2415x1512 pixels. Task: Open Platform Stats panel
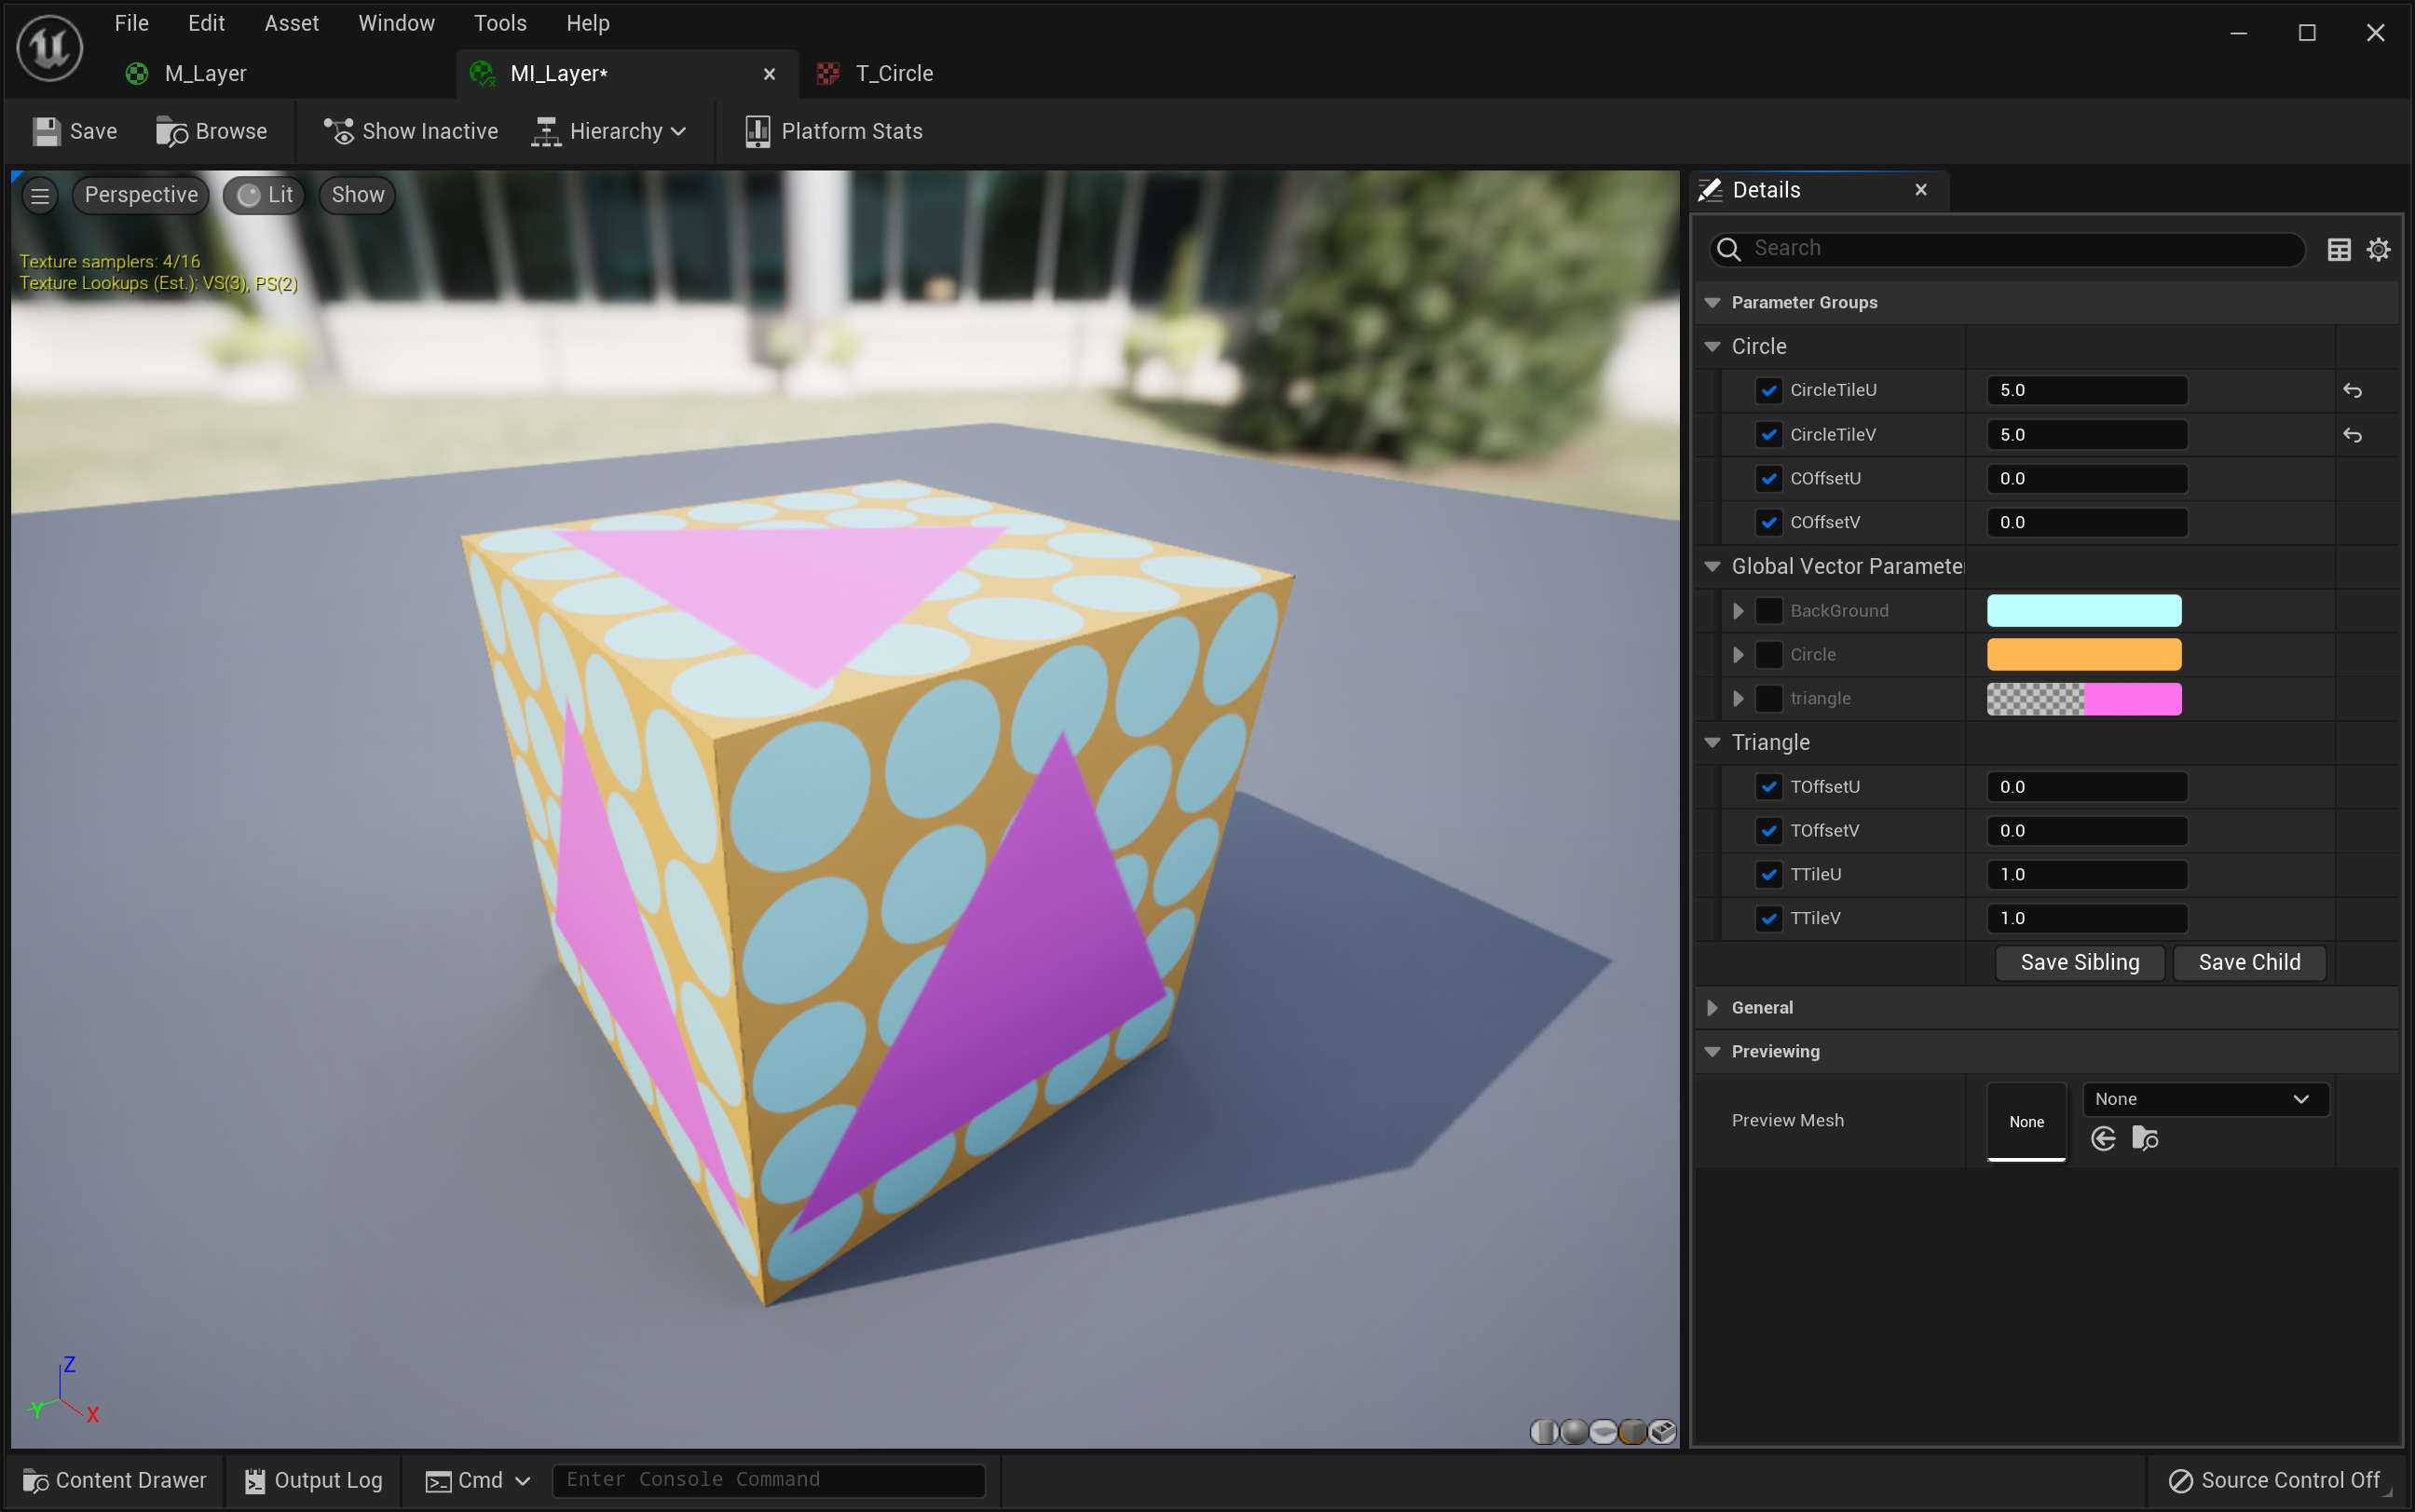(x=834, y=131)
